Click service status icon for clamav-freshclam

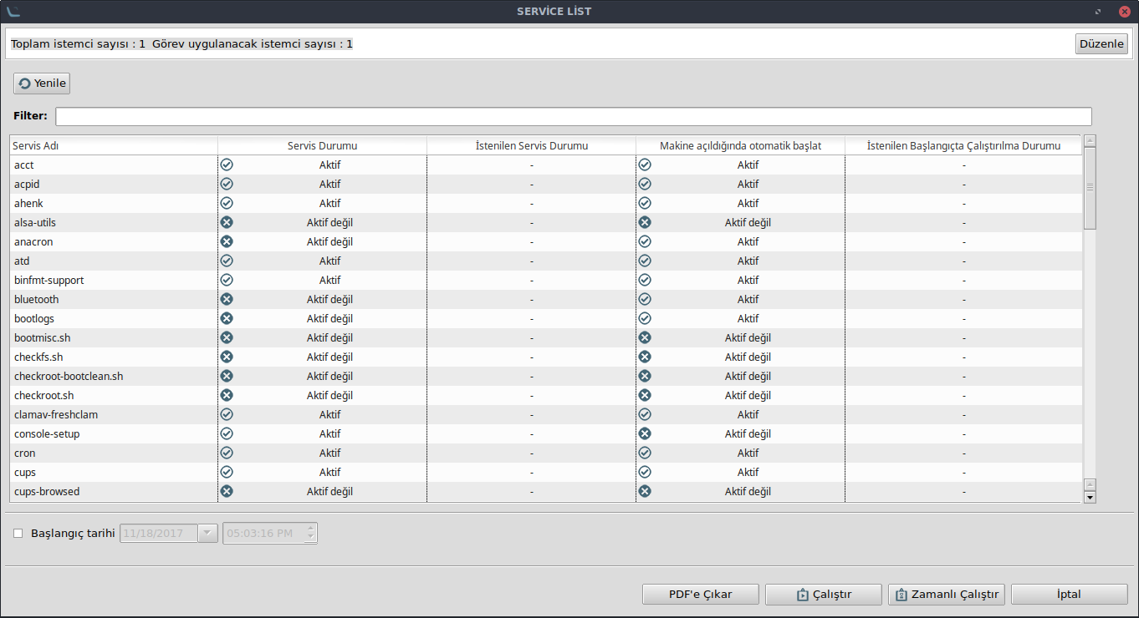click(227, 414)
